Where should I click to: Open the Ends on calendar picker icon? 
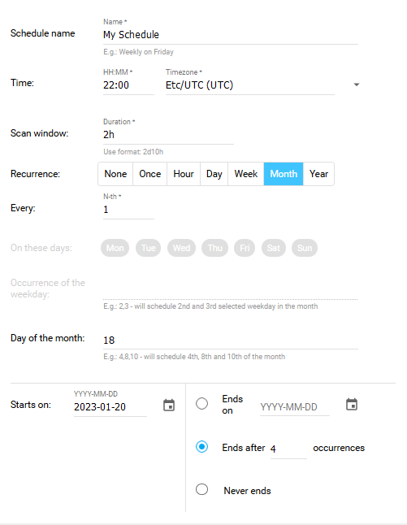pos(352,405)
